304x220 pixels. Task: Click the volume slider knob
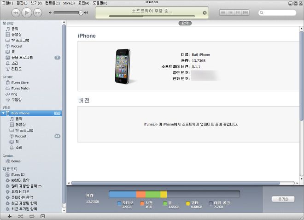(81, 13)
